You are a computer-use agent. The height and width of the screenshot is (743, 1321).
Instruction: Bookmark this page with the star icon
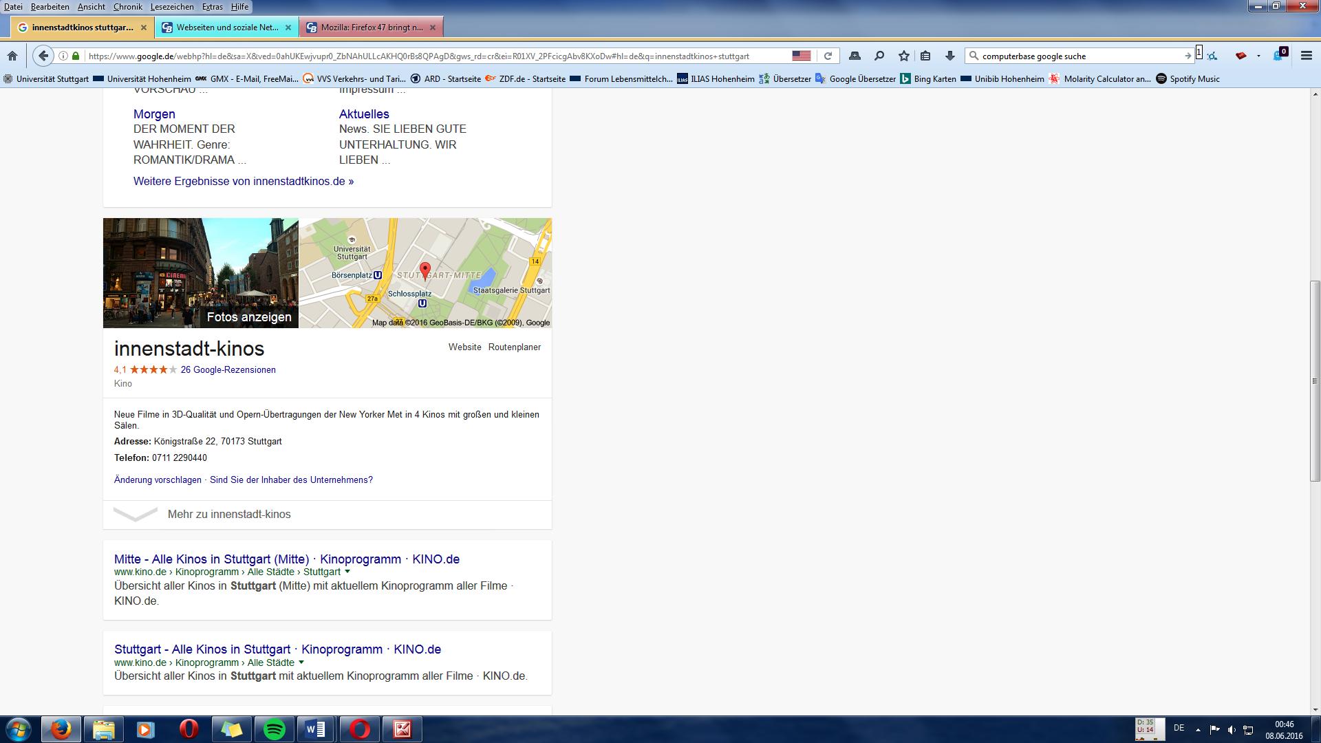(904, 56)
